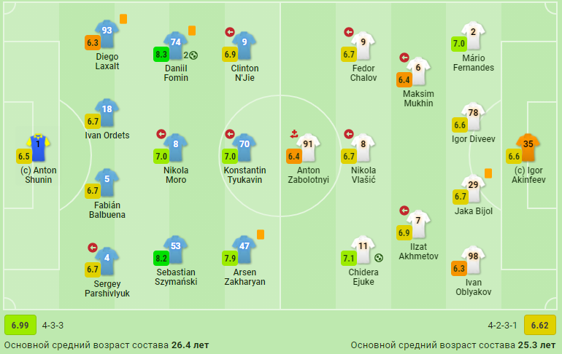Open Mário Fernandes player name link
Image resolution: width=562 pixels, height=354 pixels.
(474, 63)
